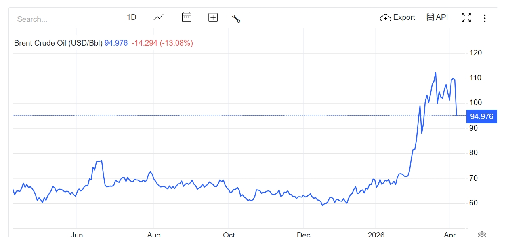
Task: Click the Oct label on time axis
Action: (229, 234)
